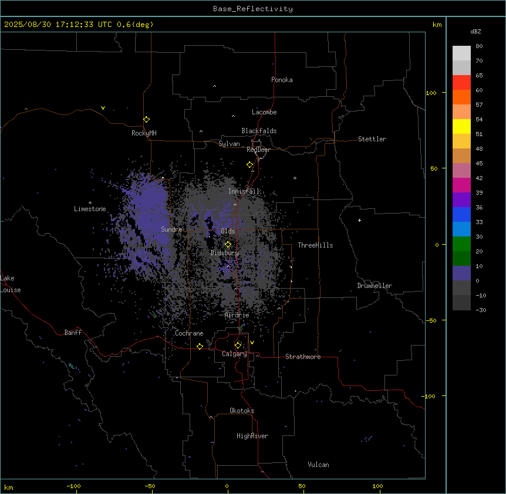Select the darkest gray -30 to -10 dBZ swatch
Image resolution: width=506 pixels, height=494 pixels.
click(461, 303)
